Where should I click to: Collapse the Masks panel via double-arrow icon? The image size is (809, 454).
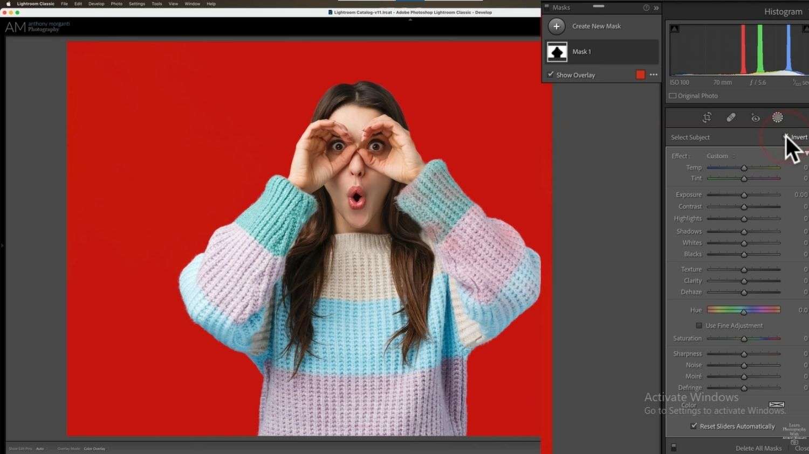[x=656, y=8]
